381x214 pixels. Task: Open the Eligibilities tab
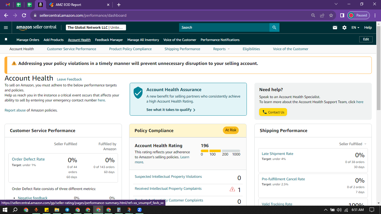(x=251, y=49)
